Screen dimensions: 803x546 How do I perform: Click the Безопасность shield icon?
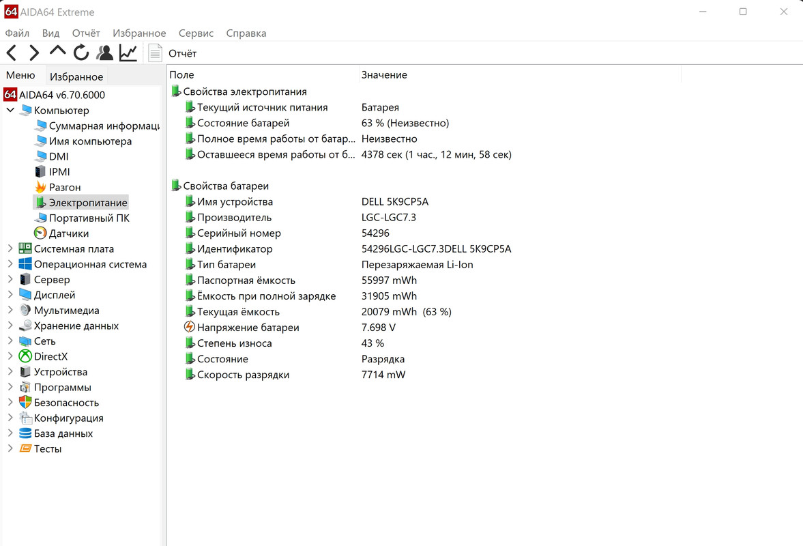(x=25, y=402)
